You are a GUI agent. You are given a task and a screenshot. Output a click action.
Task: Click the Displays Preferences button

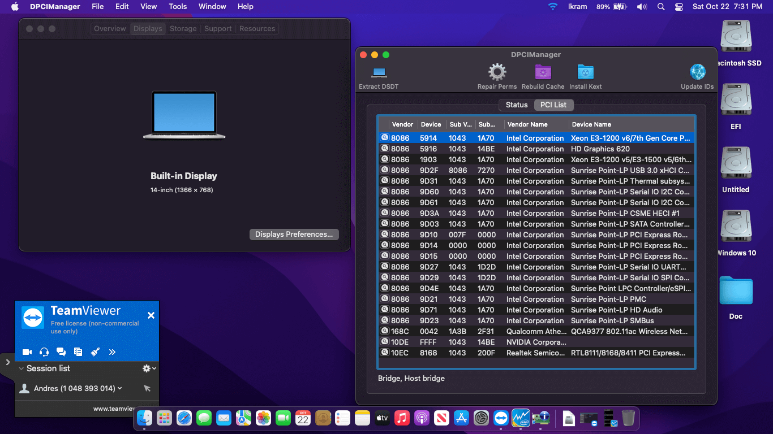294,235
